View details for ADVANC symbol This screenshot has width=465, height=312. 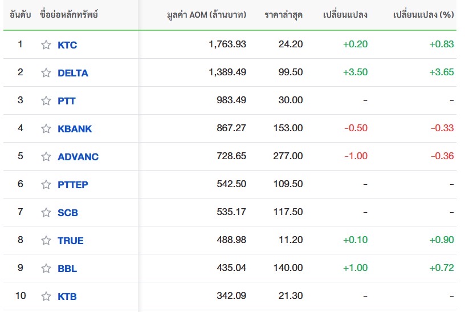point(78,157)
